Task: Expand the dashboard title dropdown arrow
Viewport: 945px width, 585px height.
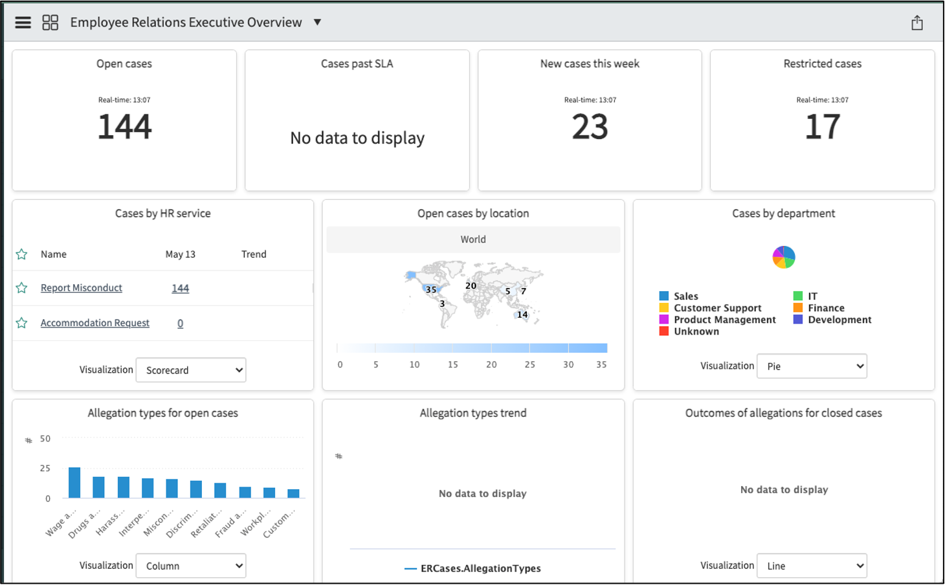Action: (317, 22)
